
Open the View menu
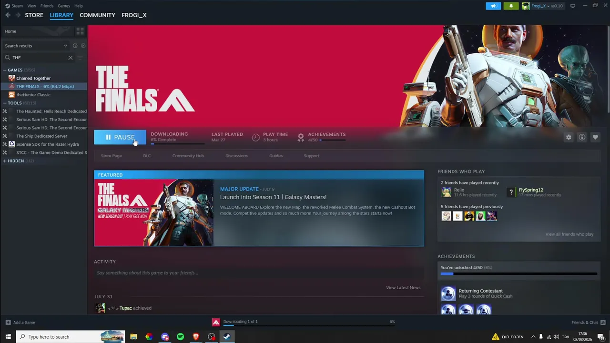pos(31,6)
